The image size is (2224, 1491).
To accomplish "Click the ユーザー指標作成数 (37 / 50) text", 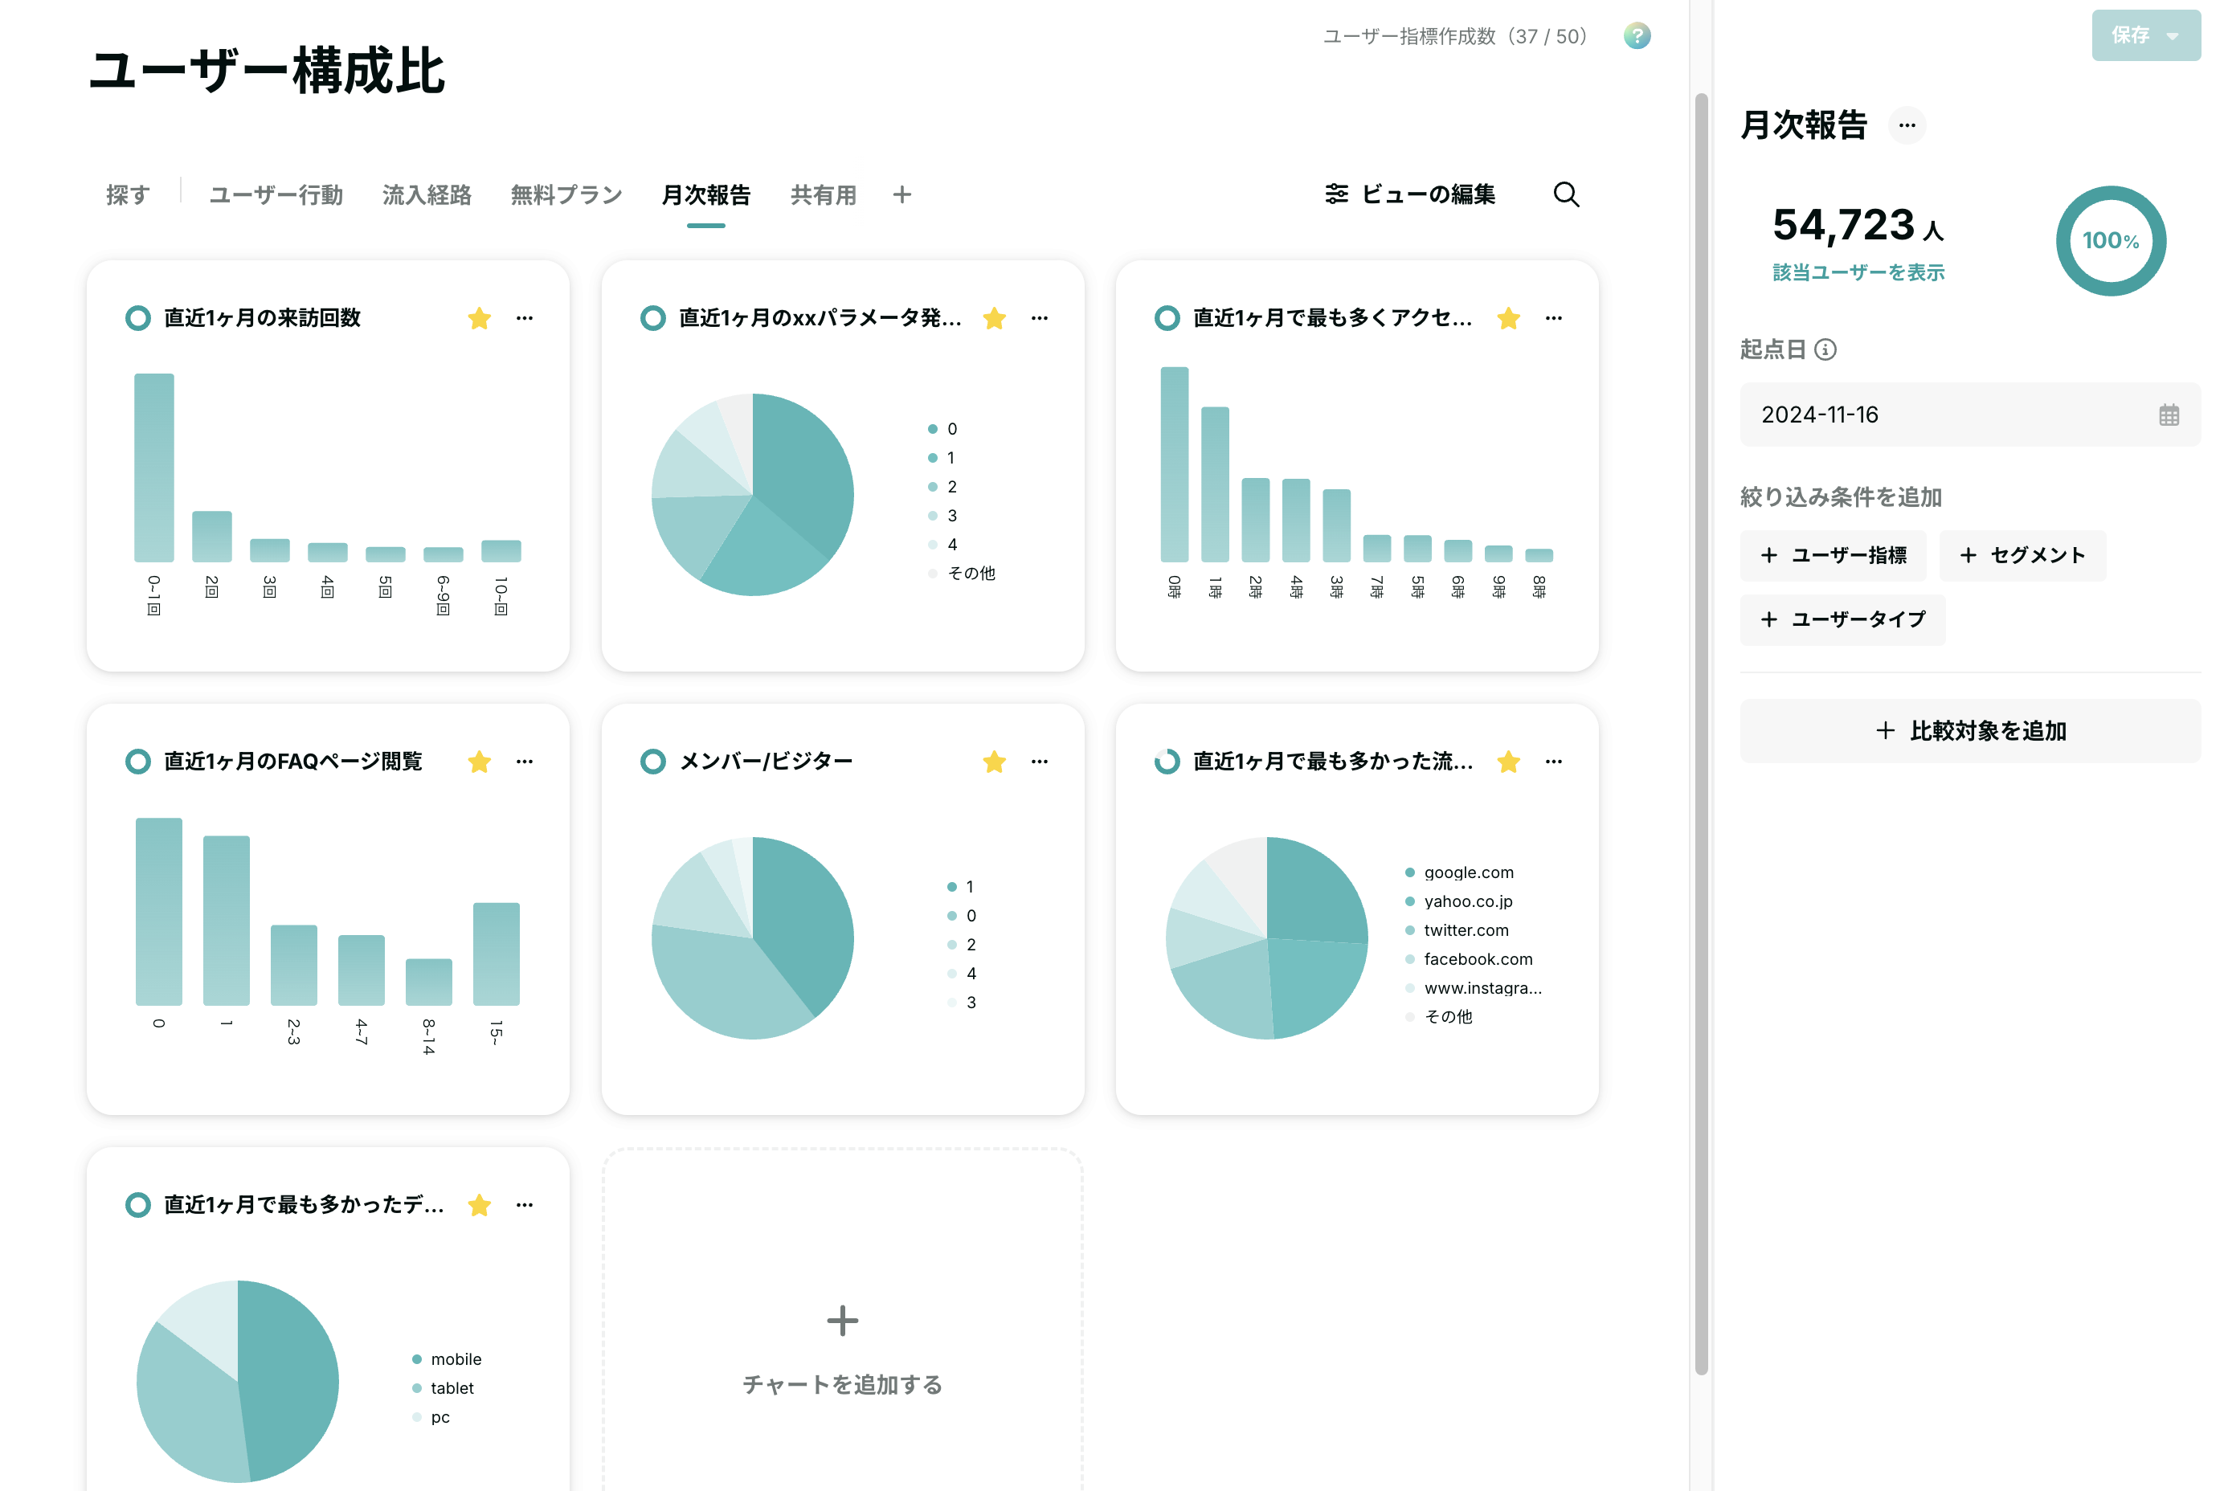I will [x=1455, y=36].
